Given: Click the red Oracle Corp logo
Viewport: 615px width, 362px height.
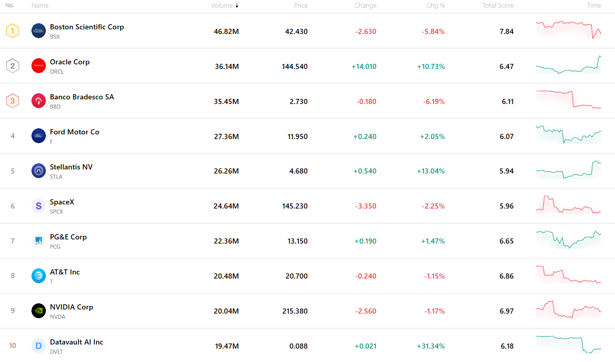Looking at the screenshot, I should pos(39,66).
